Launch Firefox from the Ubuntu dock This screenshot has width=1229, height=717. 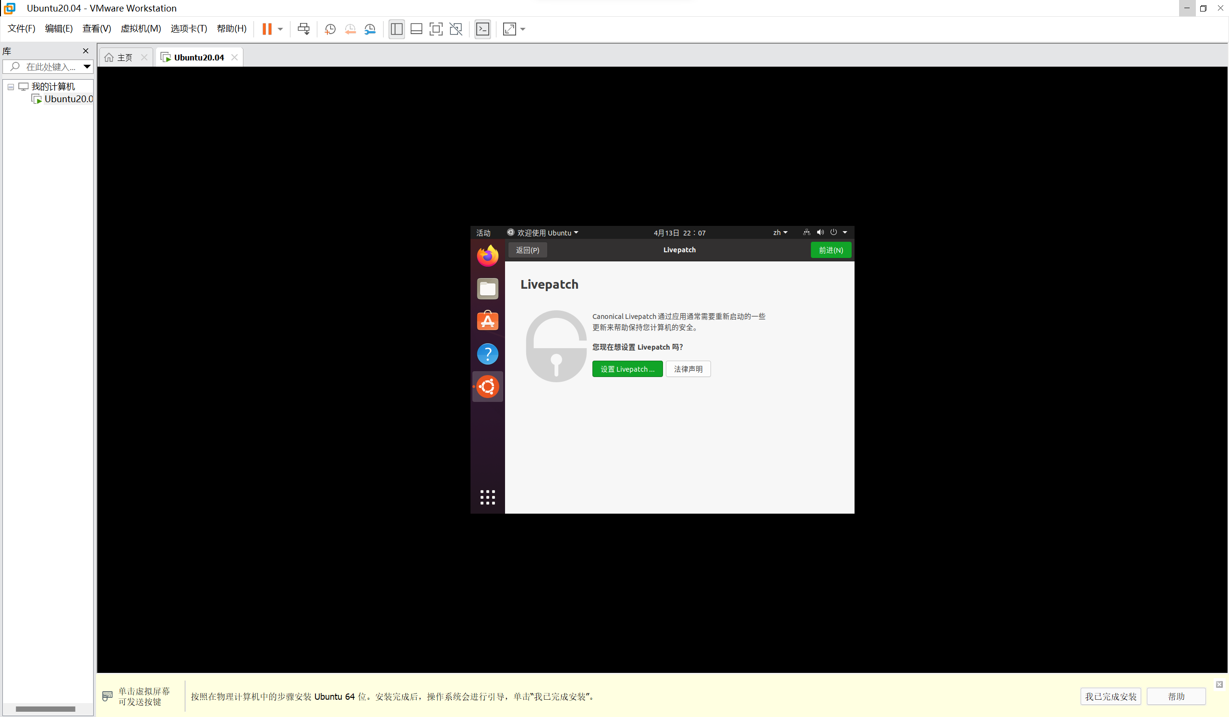487,256
